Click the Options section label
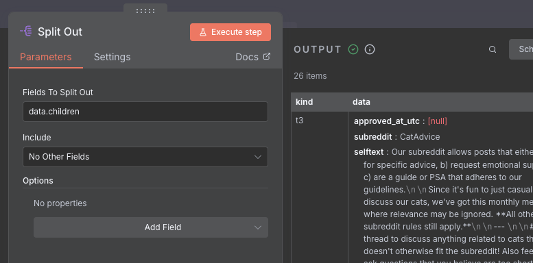533x263 pixels. click(38, 181)
